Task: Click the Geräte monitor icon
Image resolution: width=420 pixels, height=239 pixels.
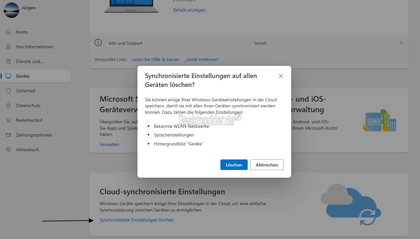Action: [x=9, y=76]
